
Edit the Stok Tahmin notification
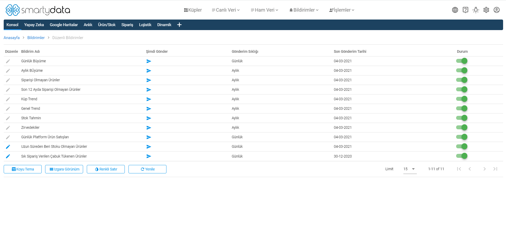point(8,118)
